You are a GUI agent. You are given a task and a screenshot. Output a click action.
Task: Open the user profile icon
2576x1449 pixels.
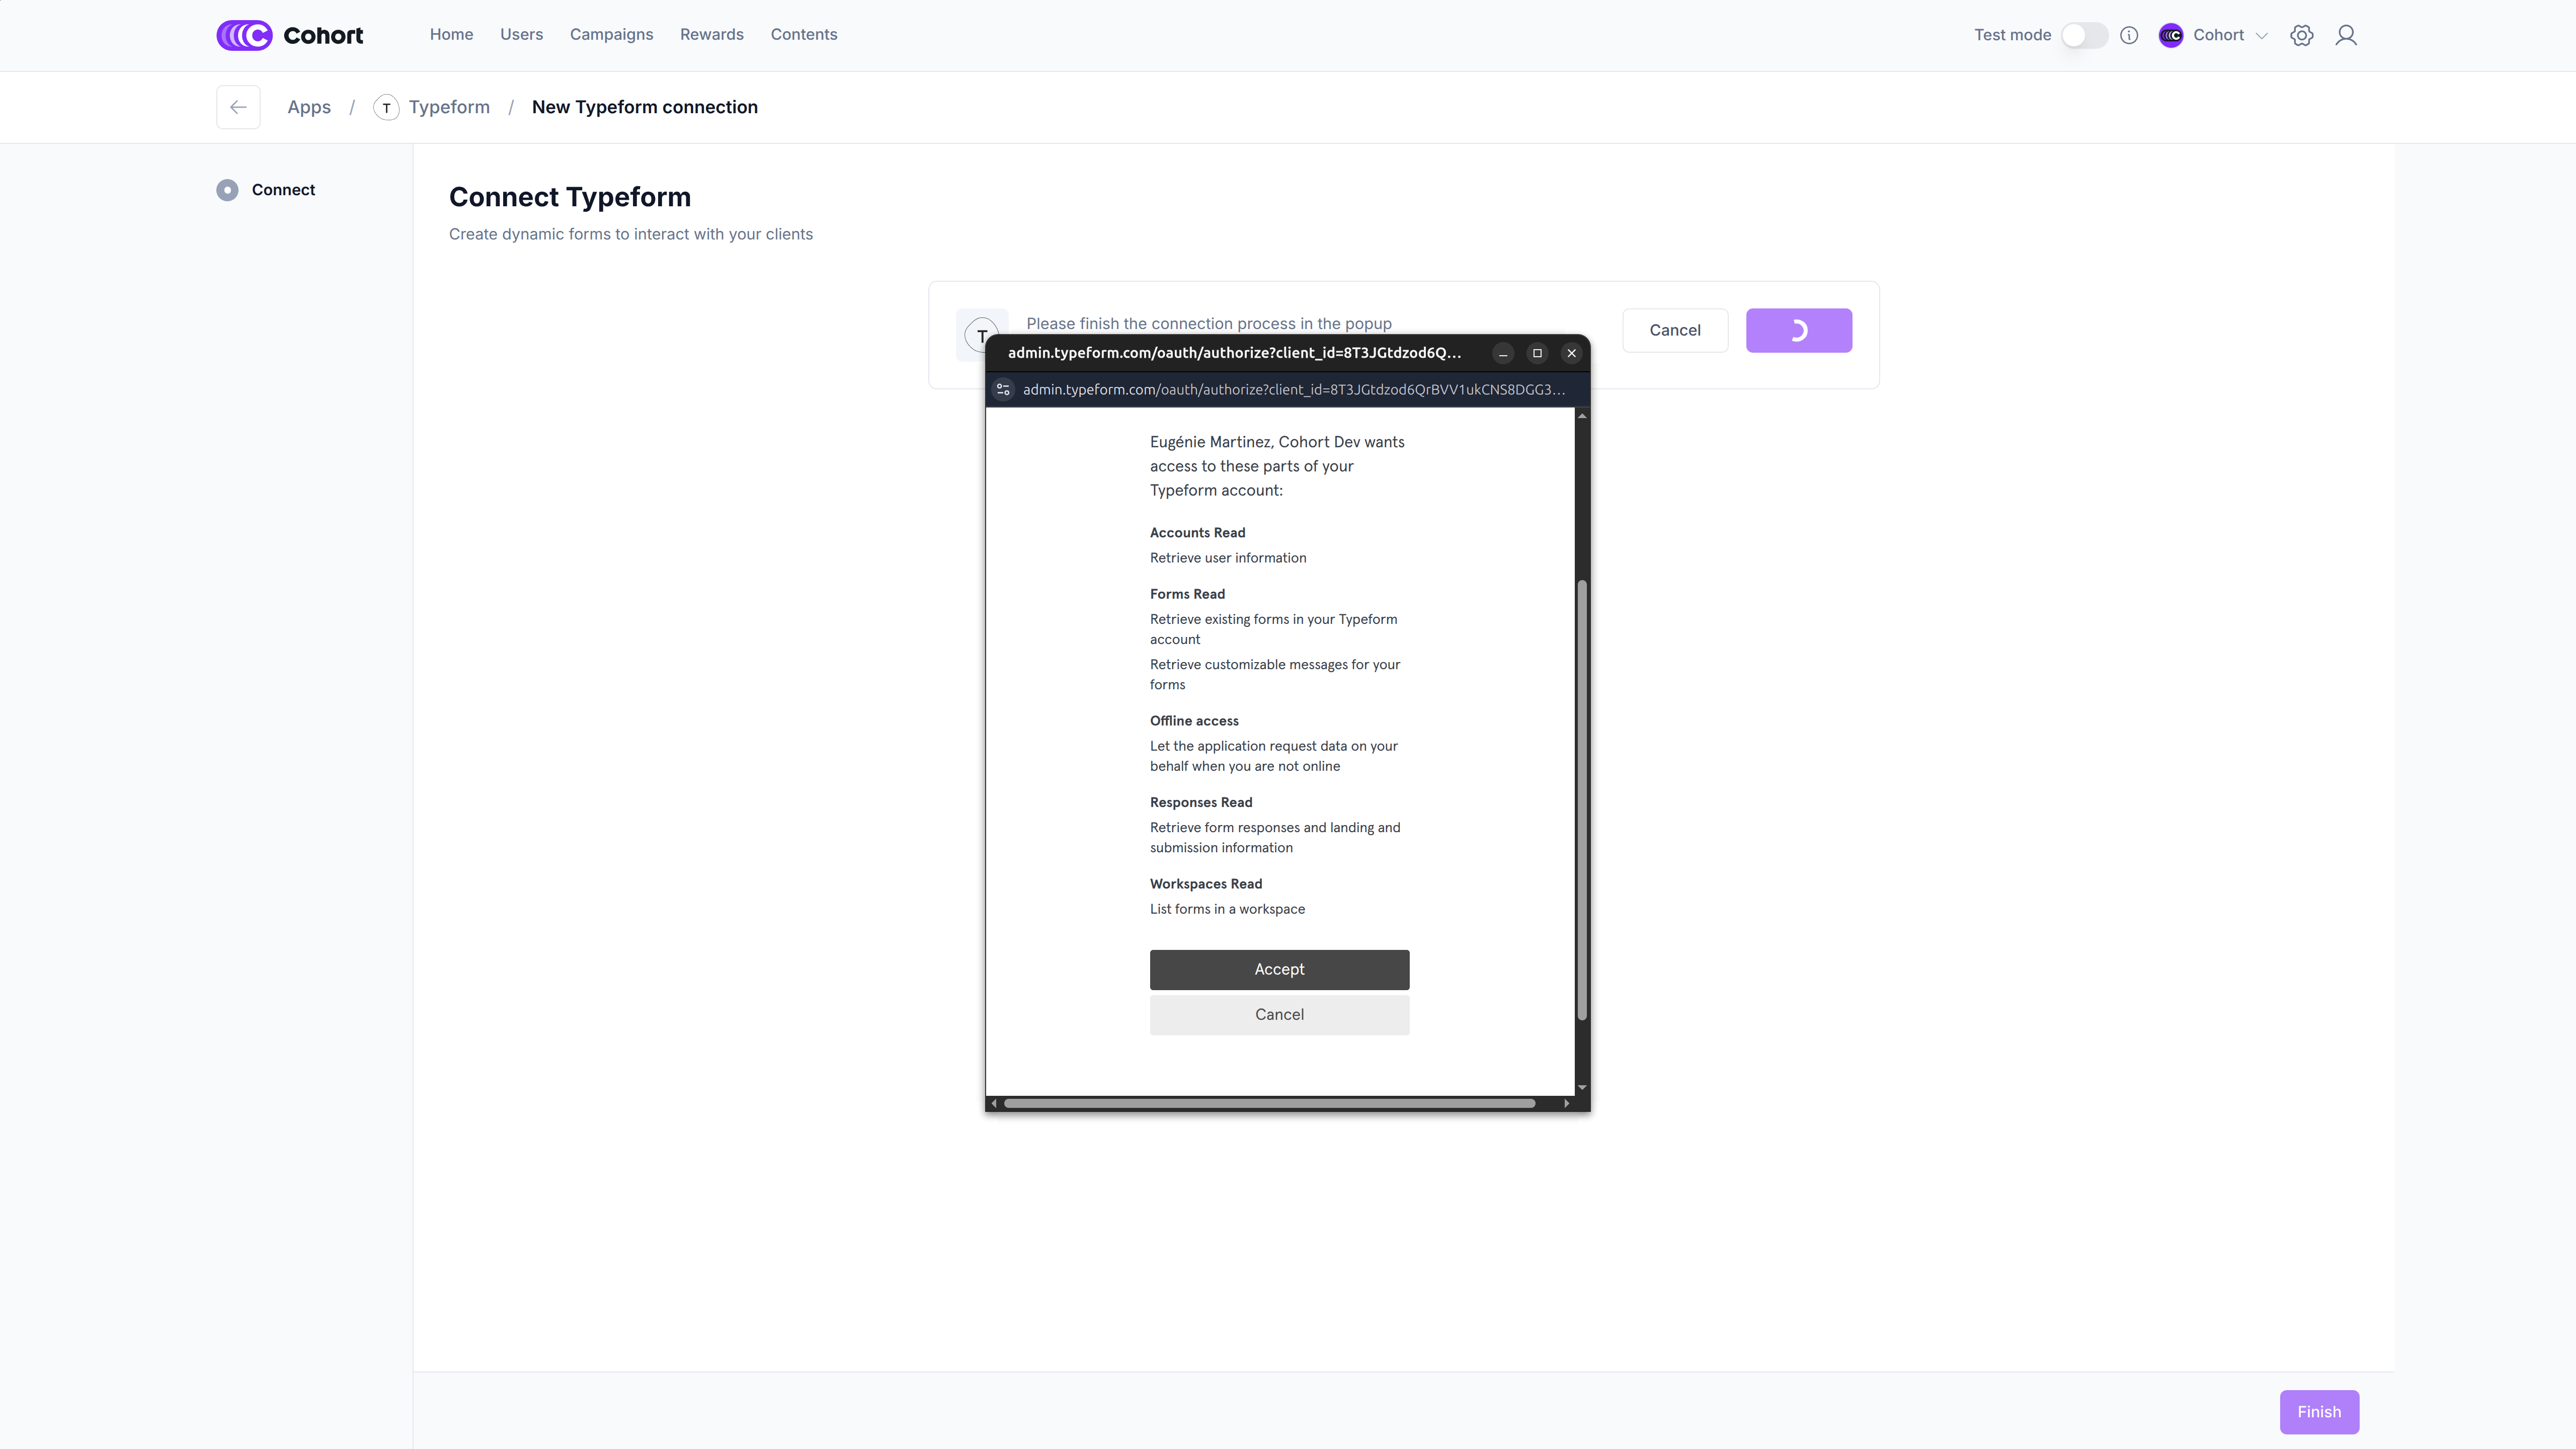click(2345, 35)
